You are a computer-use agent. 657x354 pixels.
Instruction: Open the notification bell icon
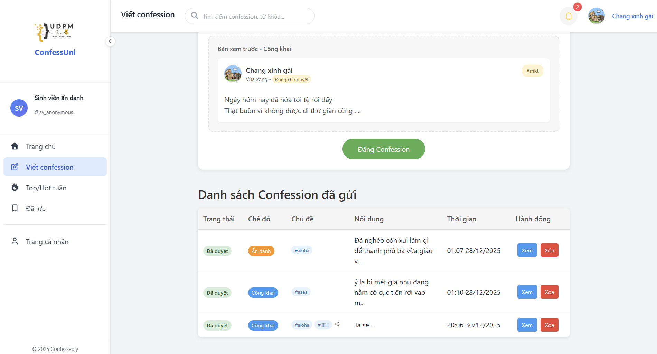tap(569, 16)
